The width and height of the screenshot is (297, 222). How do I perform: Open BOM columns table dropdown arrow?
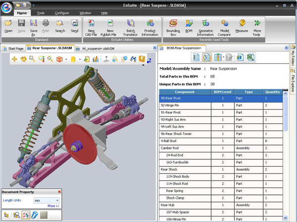tap(224, 57)
